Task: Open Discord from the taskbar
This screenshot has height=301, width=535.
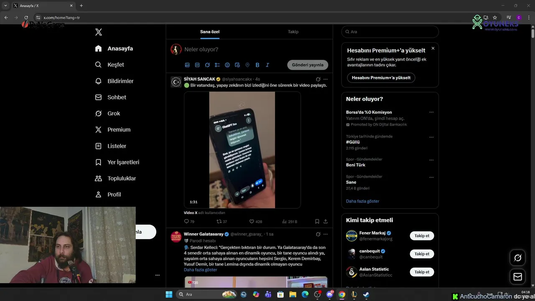Action: pyautogui.click(x=330, y=294)
